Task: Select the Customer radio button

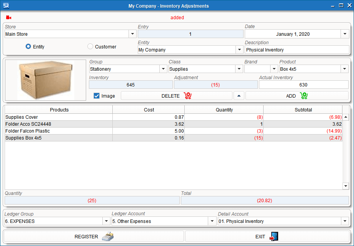Action: click(x=90, y=47)
